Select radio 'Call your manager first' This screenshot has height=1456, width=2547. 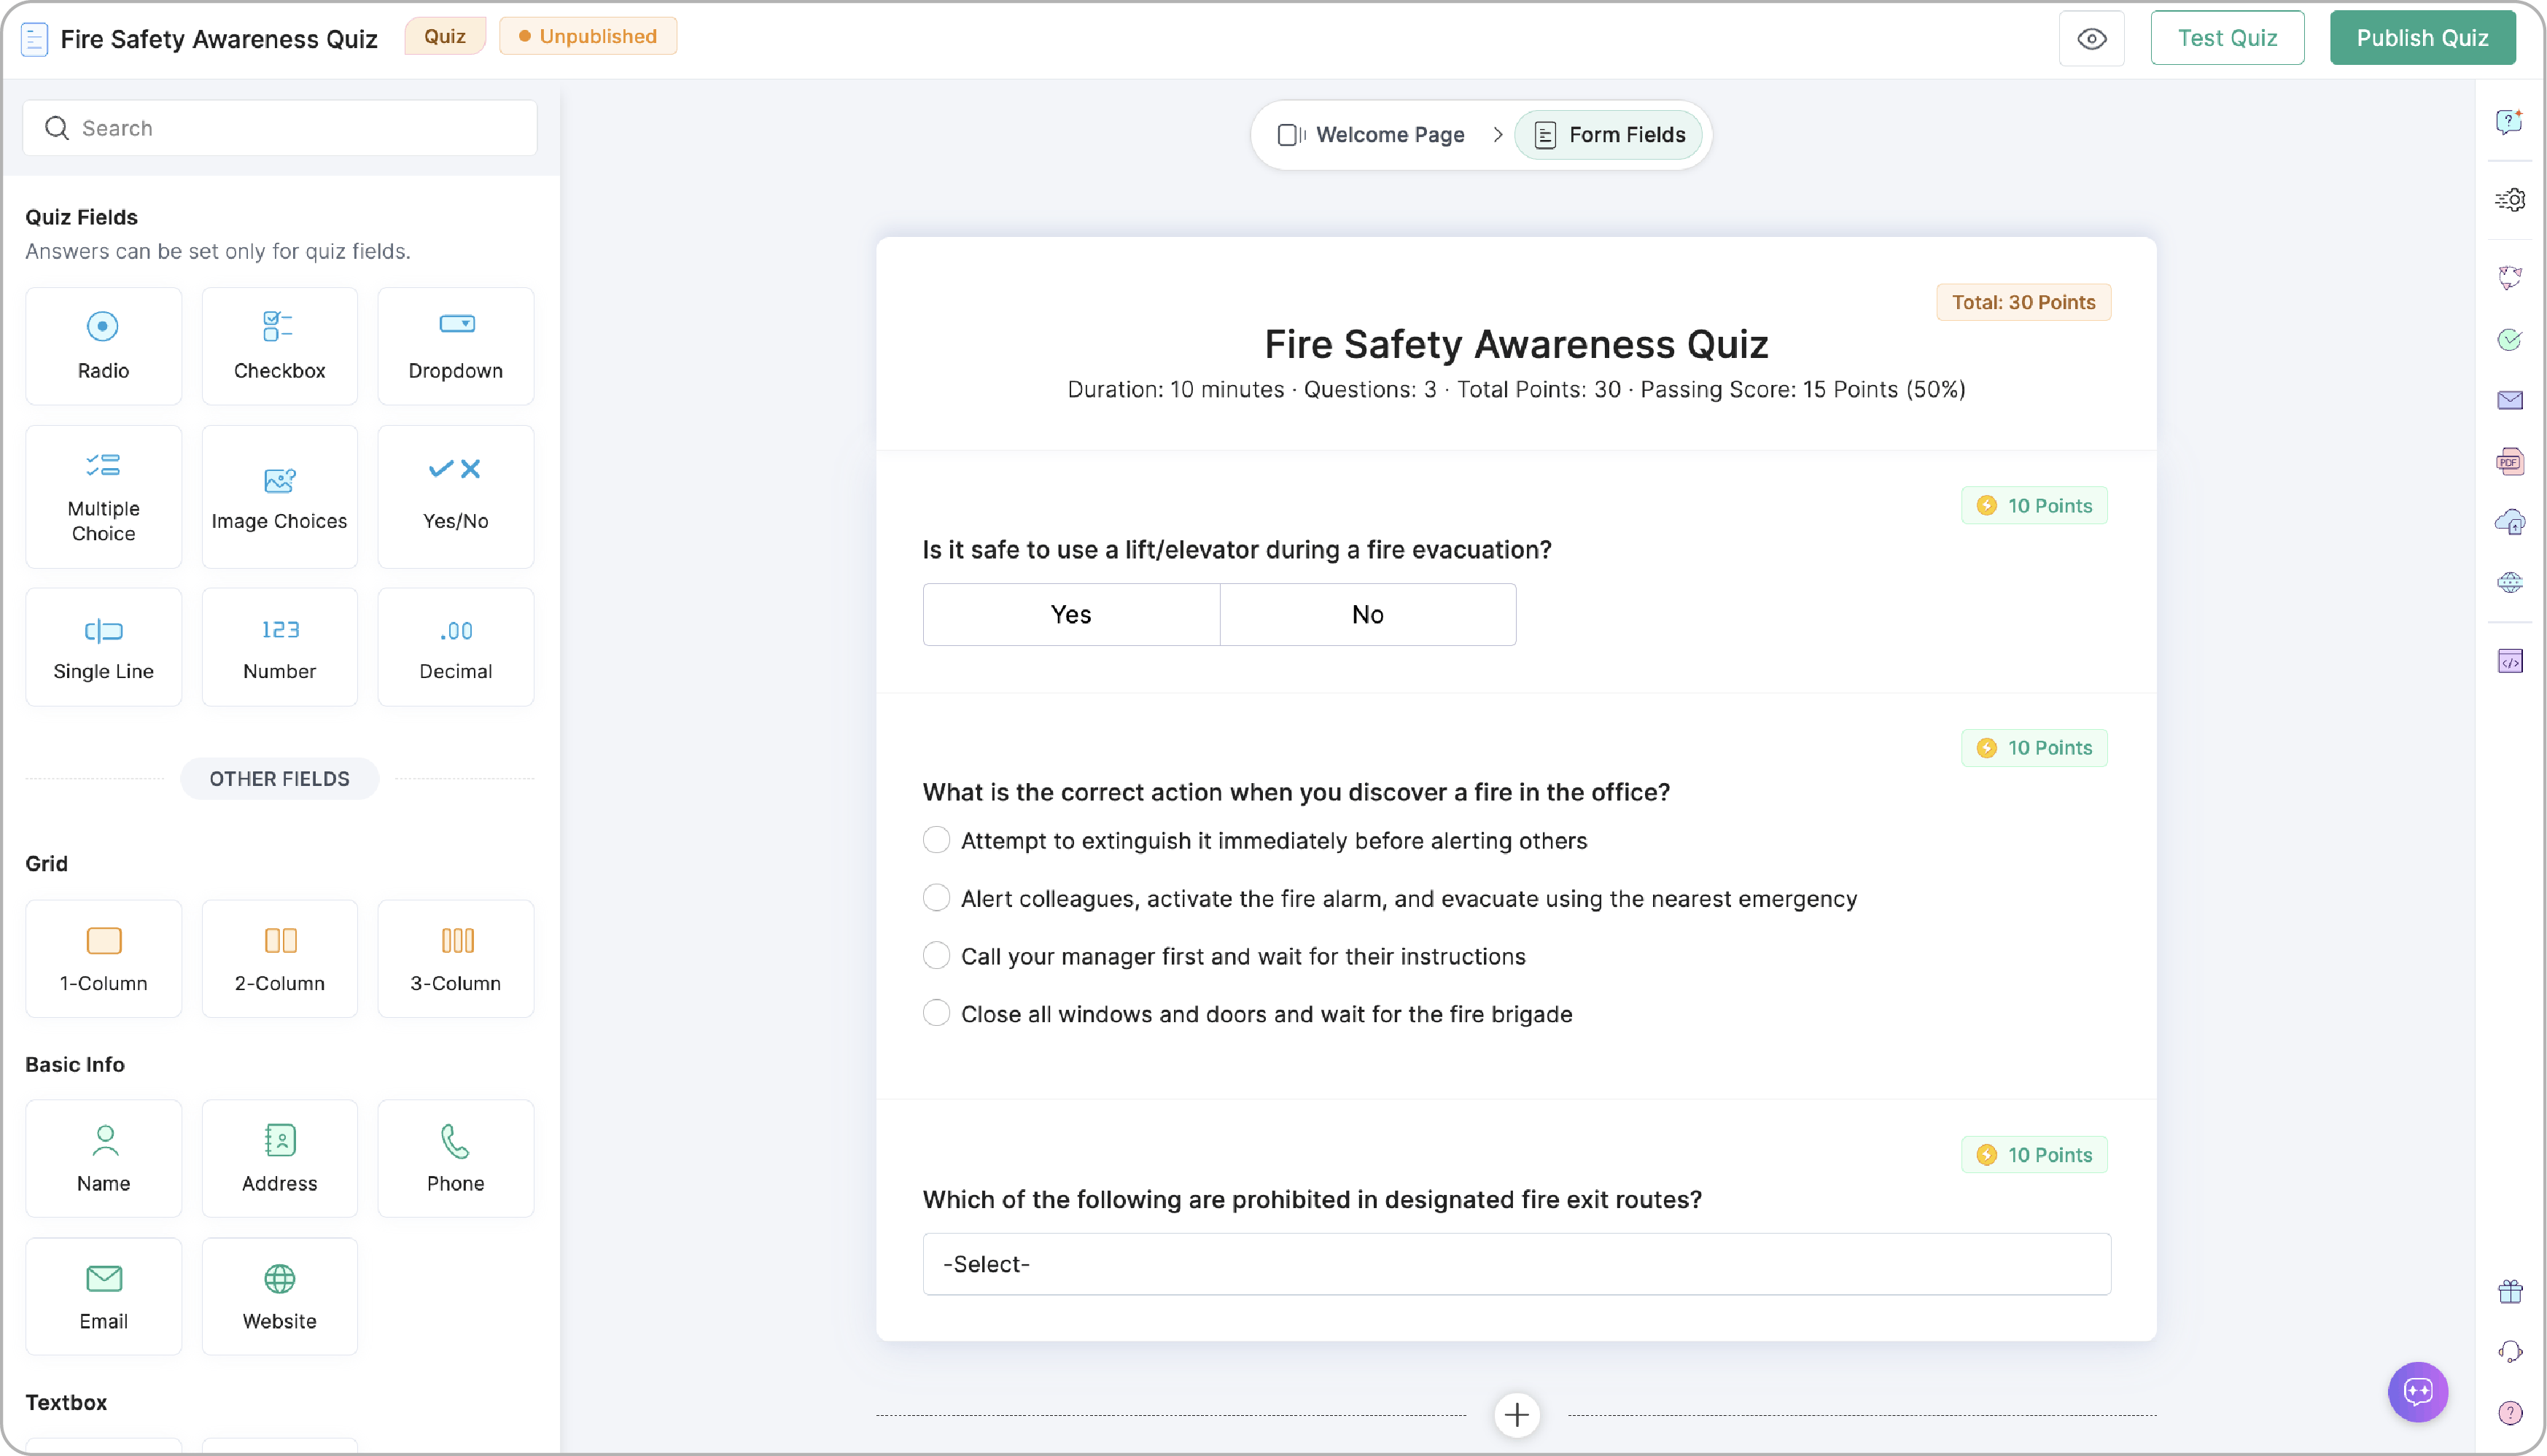(x=936, y=956)
